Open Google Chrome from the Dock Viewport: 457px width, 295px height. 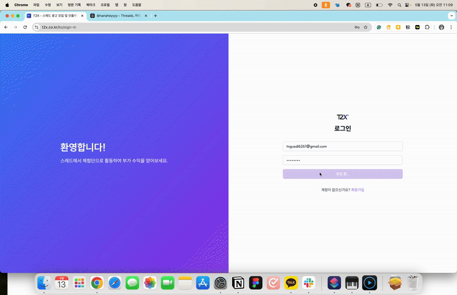click(97, 283)
